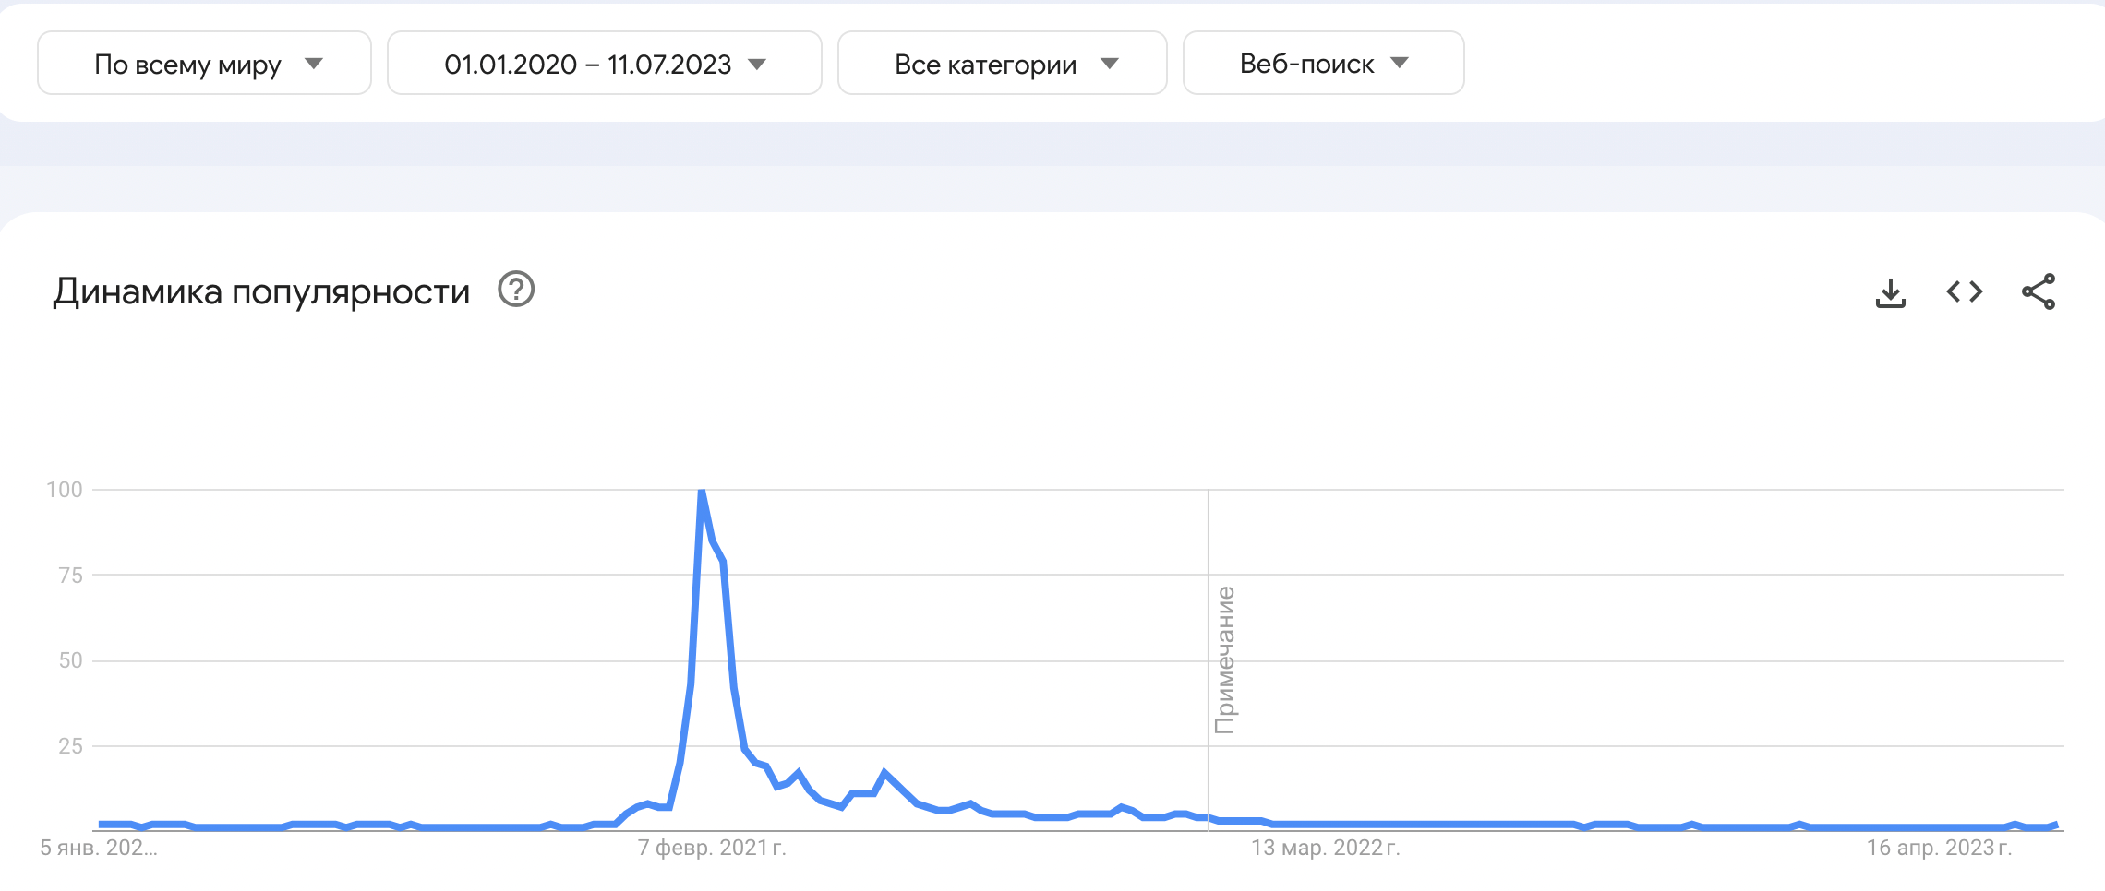Expand the 01.01.2020 – 11.07.2023 date range dropdown
This screenshot has height=891, width=2105.
point(604,64)
